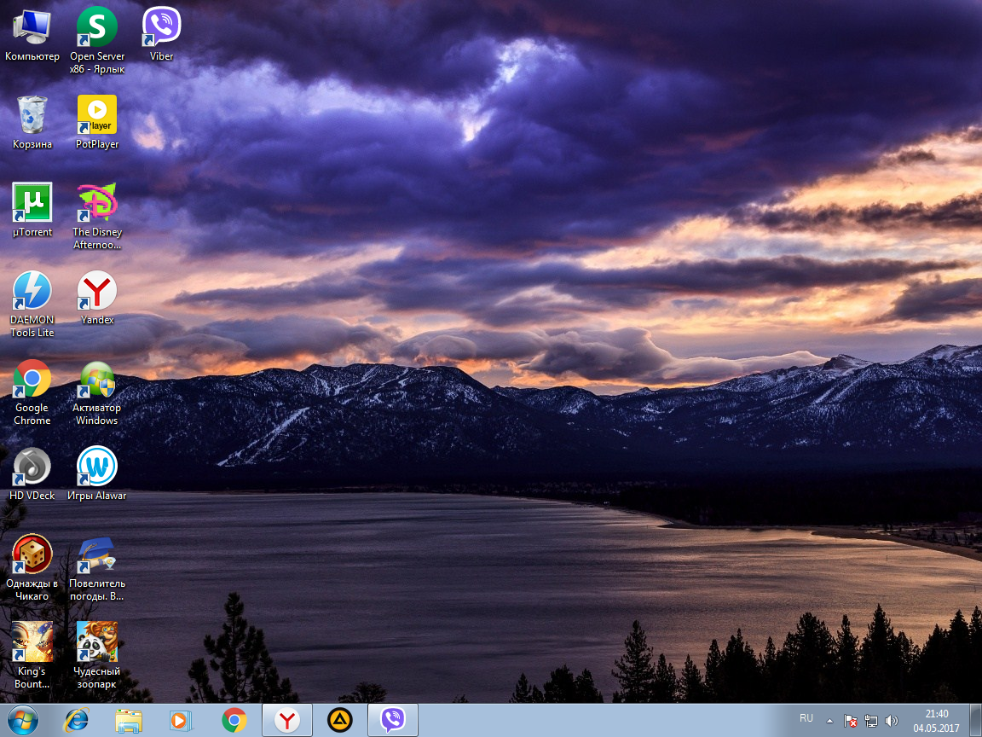Open the RU input language selector
Screen dimensions: 982x737
pyautogui.click(x=806, y=719)
